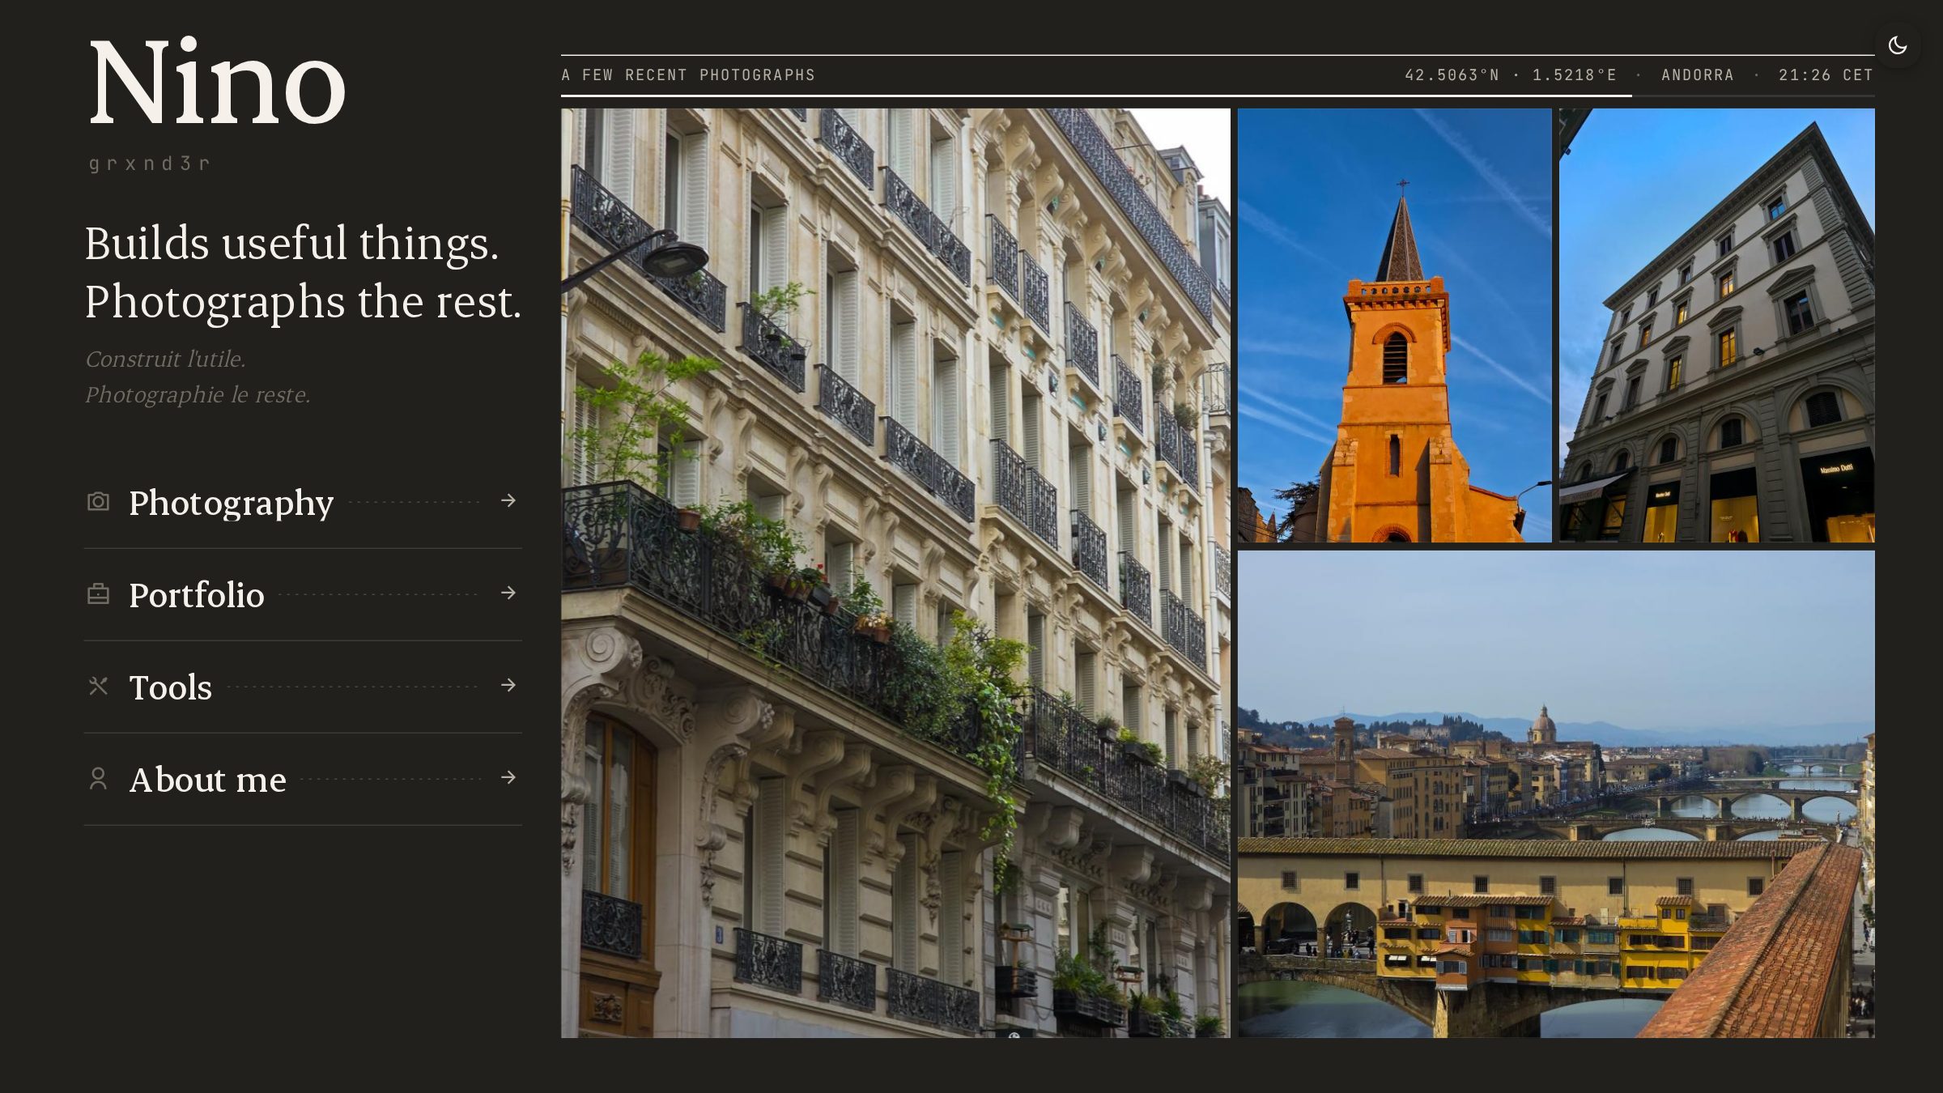Click the arrow at the end of the Portfolio row

click(508, 593)
